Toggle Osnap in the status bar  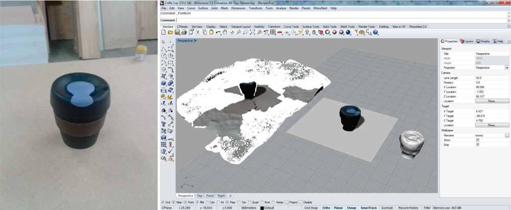(x=352, y=208)
